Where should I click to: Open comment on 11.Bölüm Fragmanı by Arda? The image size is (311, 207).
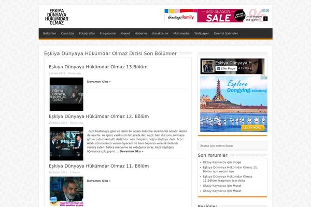[x=228, y=179]
